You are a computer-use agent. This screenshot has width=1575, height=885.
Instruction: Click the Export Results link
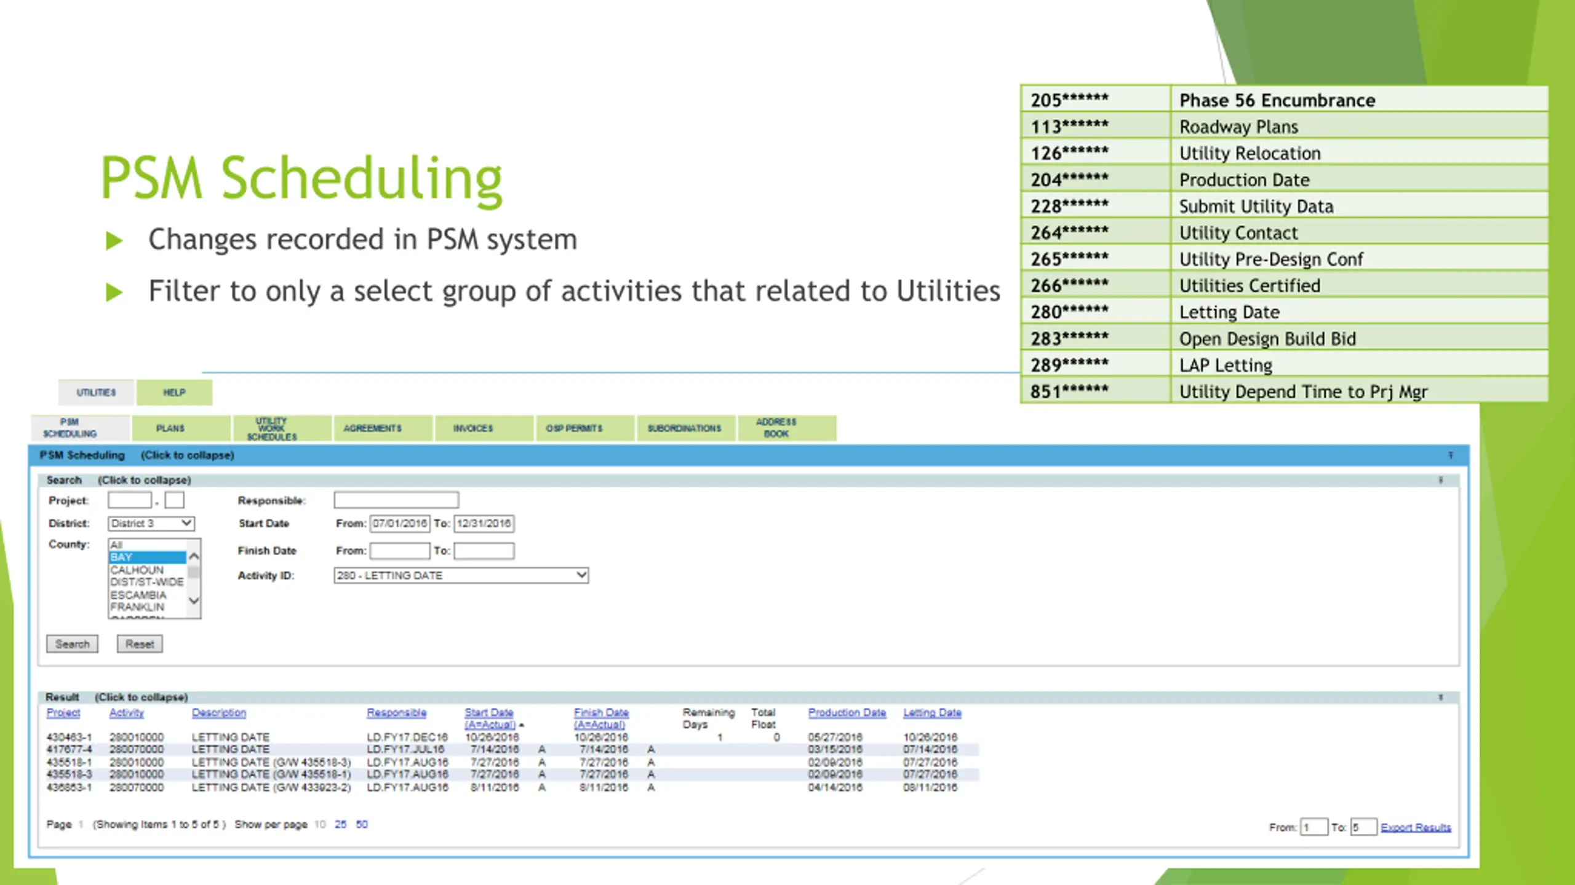pyautogui.click(x=1416, y=828)
